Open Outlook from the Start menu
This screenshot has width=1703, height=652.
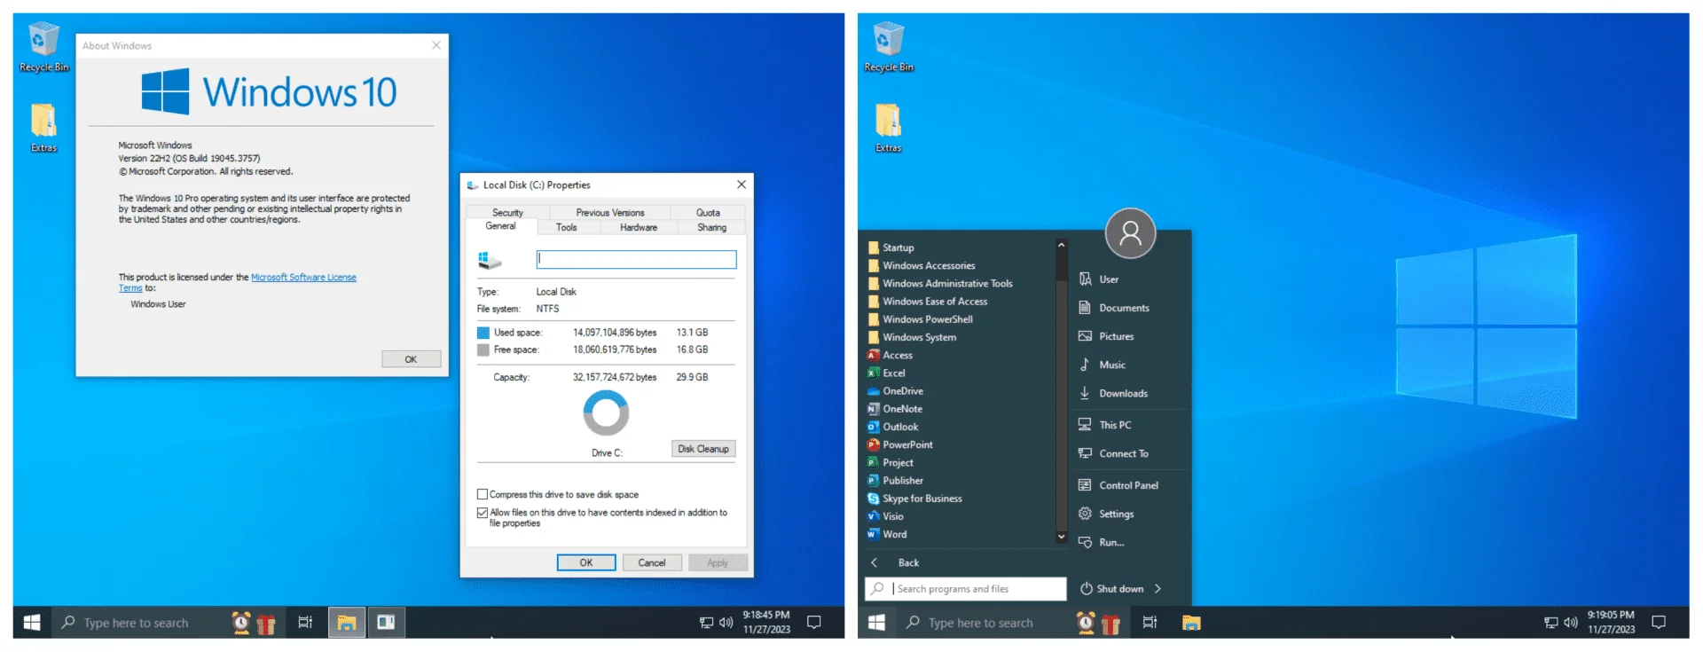[892, 427]
